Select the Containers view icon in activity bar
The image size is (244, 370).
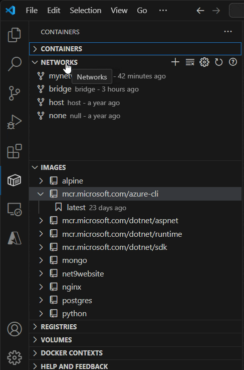pos(15,180)
